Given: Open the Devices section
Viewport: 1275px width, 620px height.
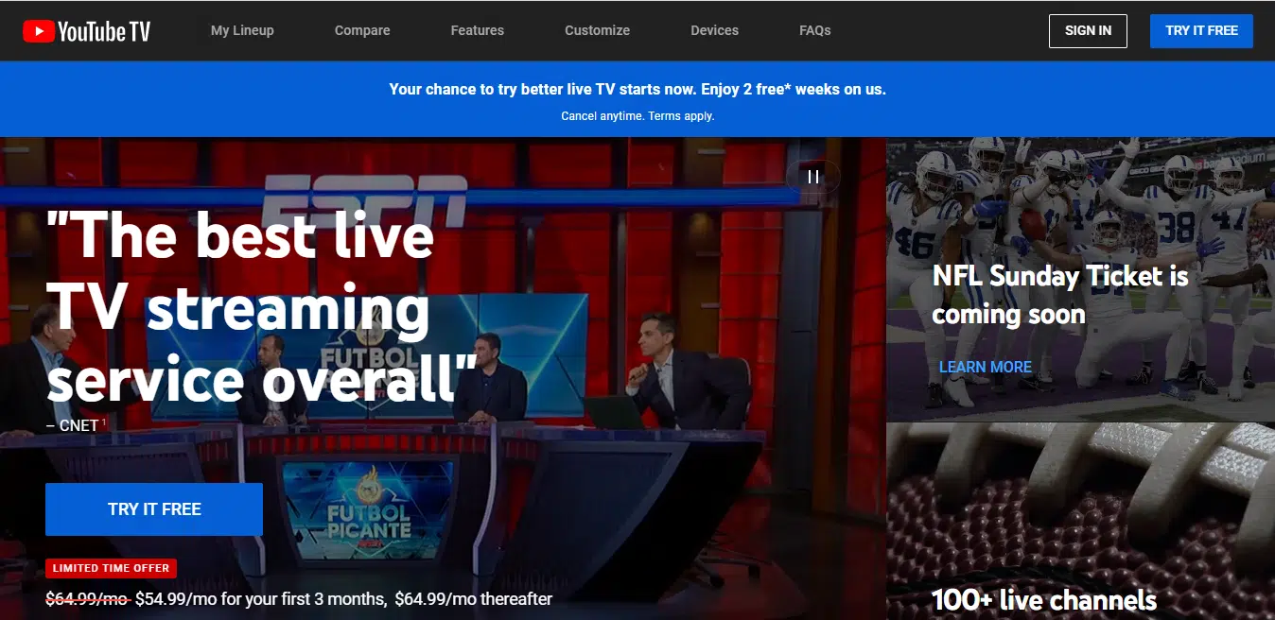Looking at the screenshot, I should tap(714, 30).
